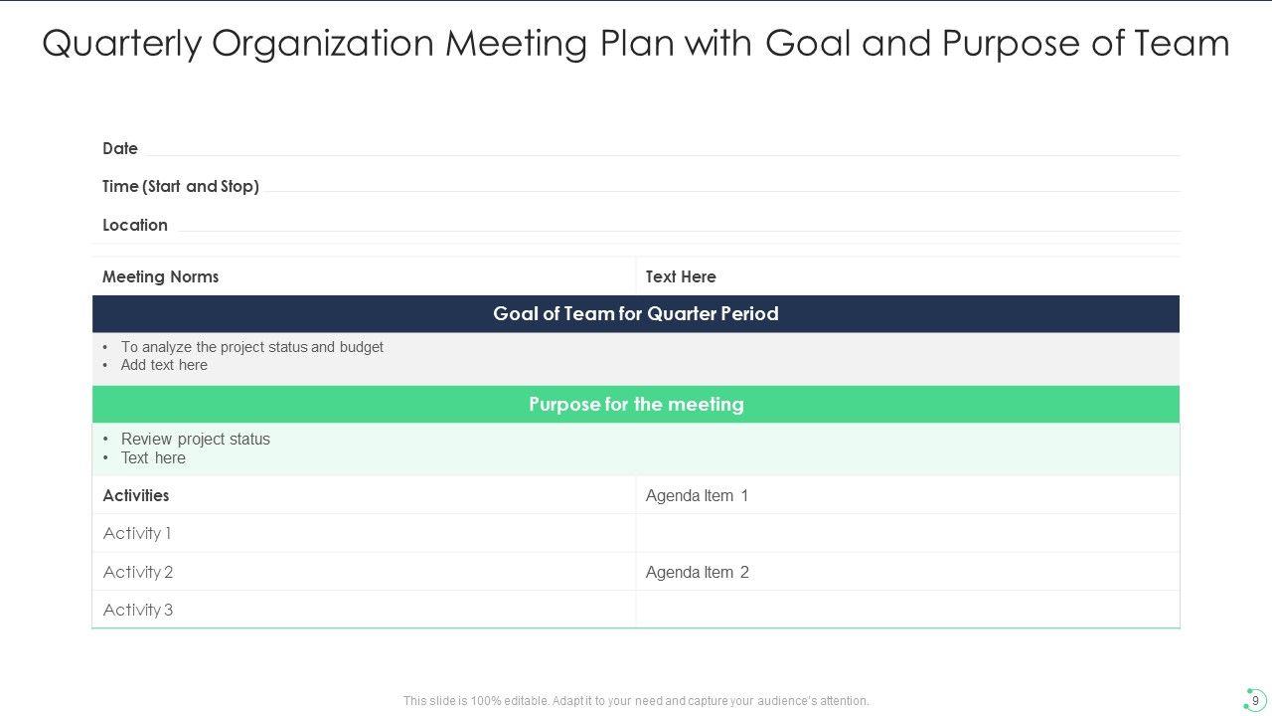The height and width of the screenshot is (716, 1272).
Task: Select the Goal of Team for Quarter Period header
Action: click(636, 314)
